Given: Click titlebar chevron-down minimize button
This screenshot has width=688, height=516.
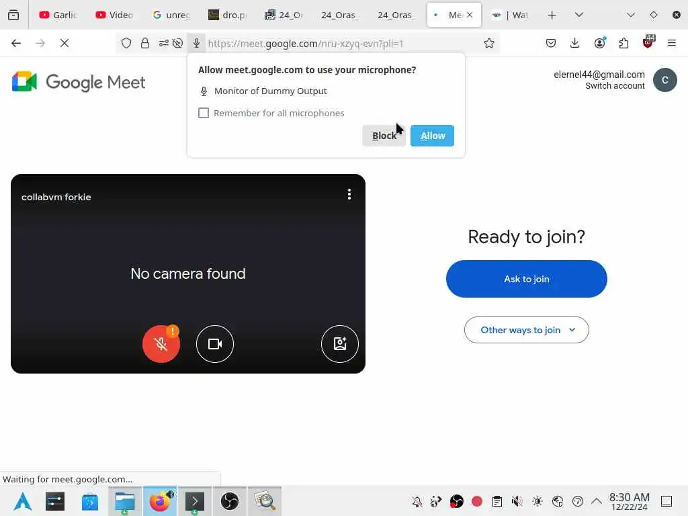Looking at the screenshot, I should pos(630,15).
